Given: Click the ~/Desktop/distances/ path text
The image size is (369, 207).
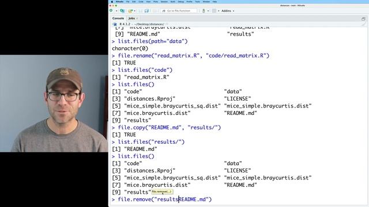Looking at the screenshot, I should (x=149, y=24).
